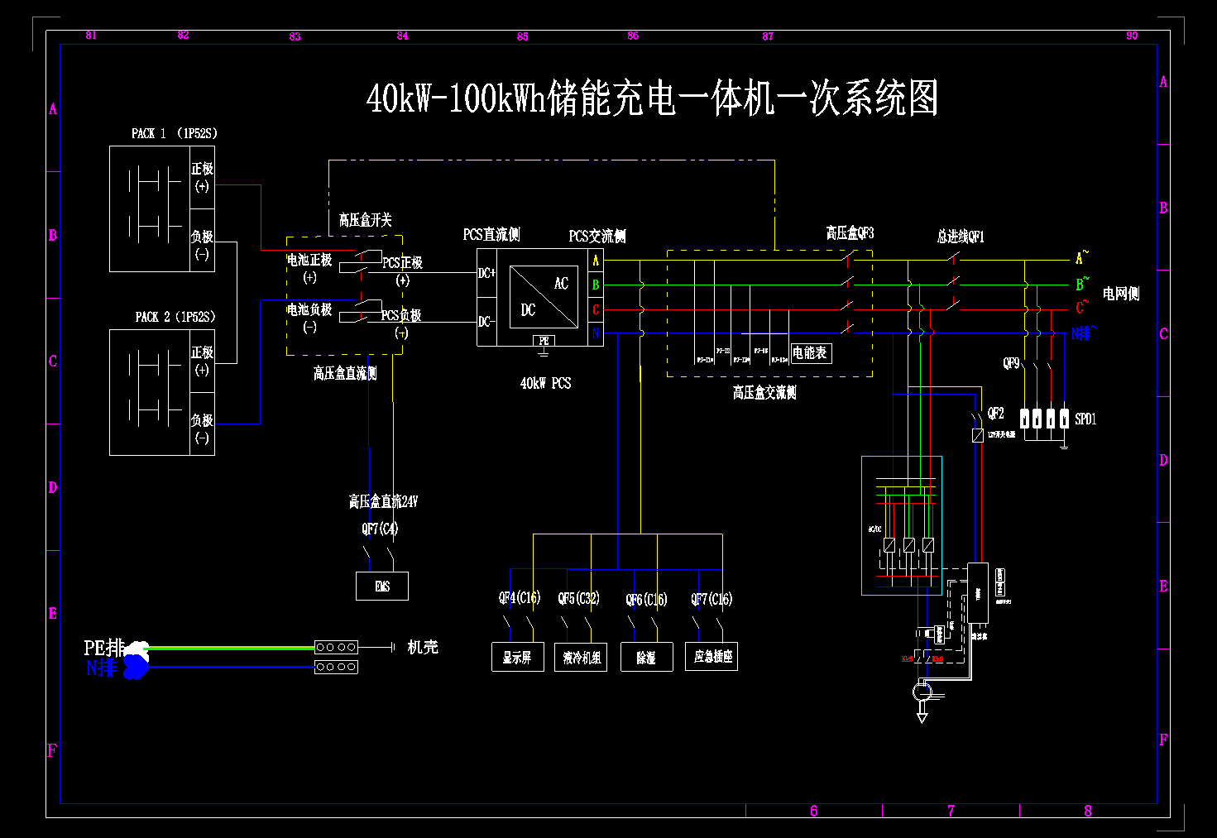1217x838 pixels.
Task: Click the ground symbol below SPD1
Action: point(1064,446)
